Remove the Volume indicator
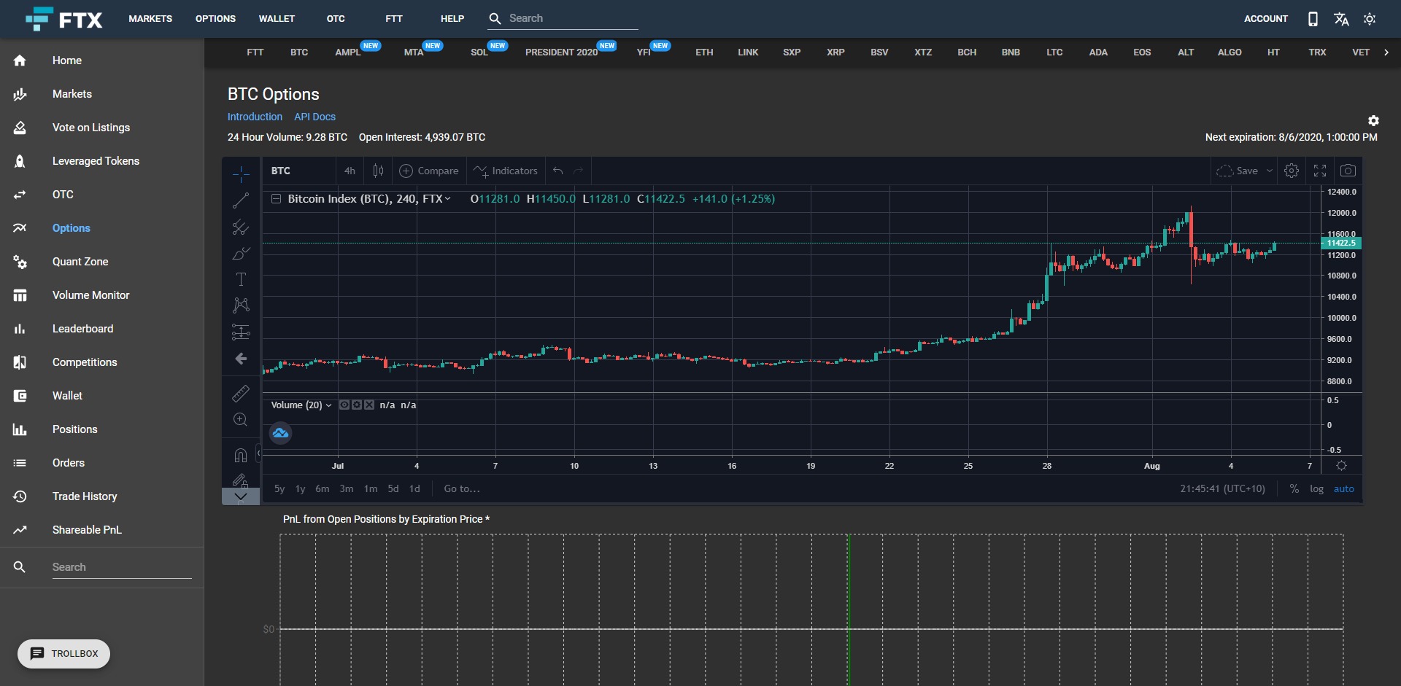 pos(369,405)
